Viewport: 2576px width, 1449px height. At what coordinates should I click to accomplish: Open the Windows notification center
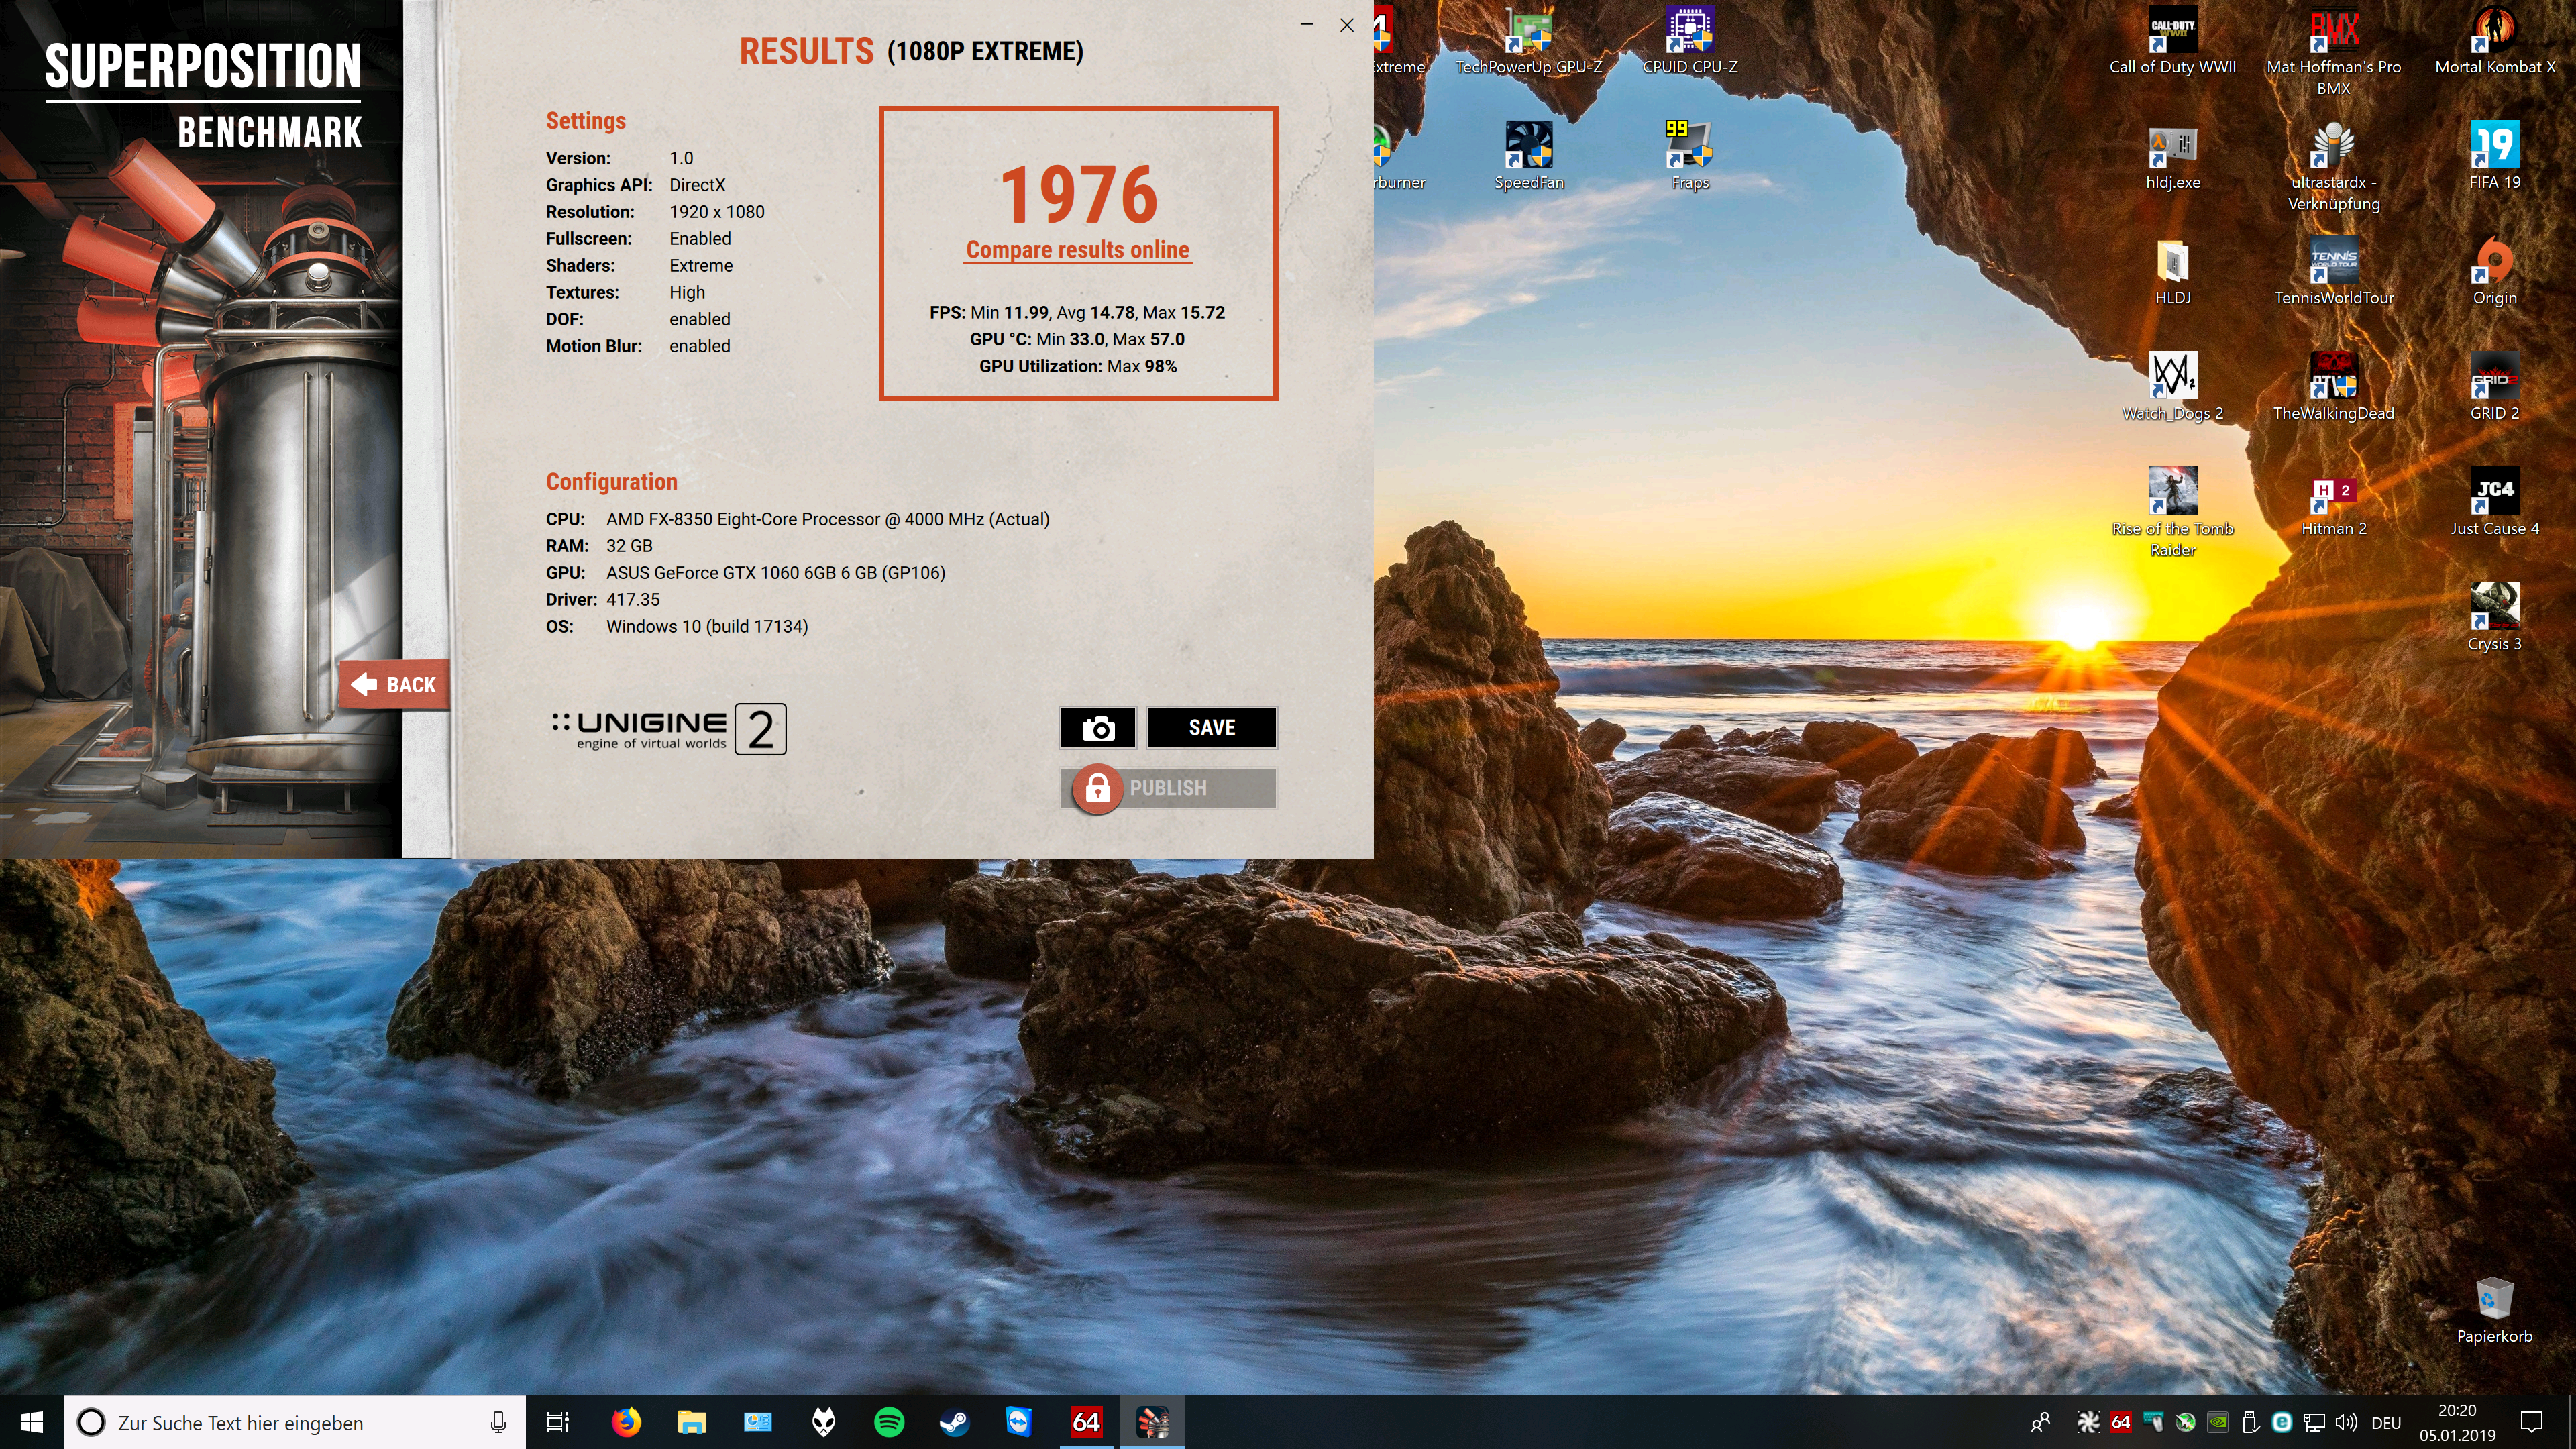tap(2532, 1422)
